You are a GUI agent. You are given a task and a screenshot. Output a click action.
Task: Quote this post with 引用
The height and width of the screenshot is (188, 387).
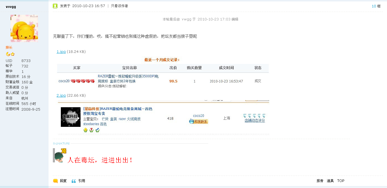pyautogui.click(x=82, y=181)
